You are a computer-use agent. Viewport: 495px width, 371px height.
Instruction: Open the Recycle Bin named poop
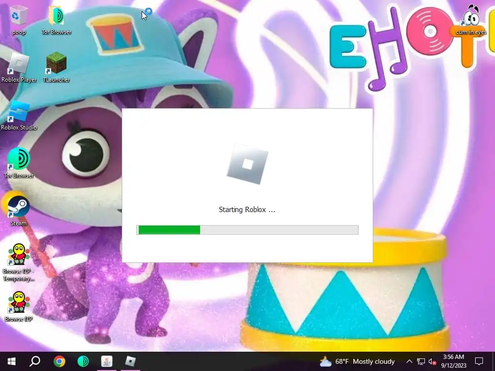coord(18,19)
